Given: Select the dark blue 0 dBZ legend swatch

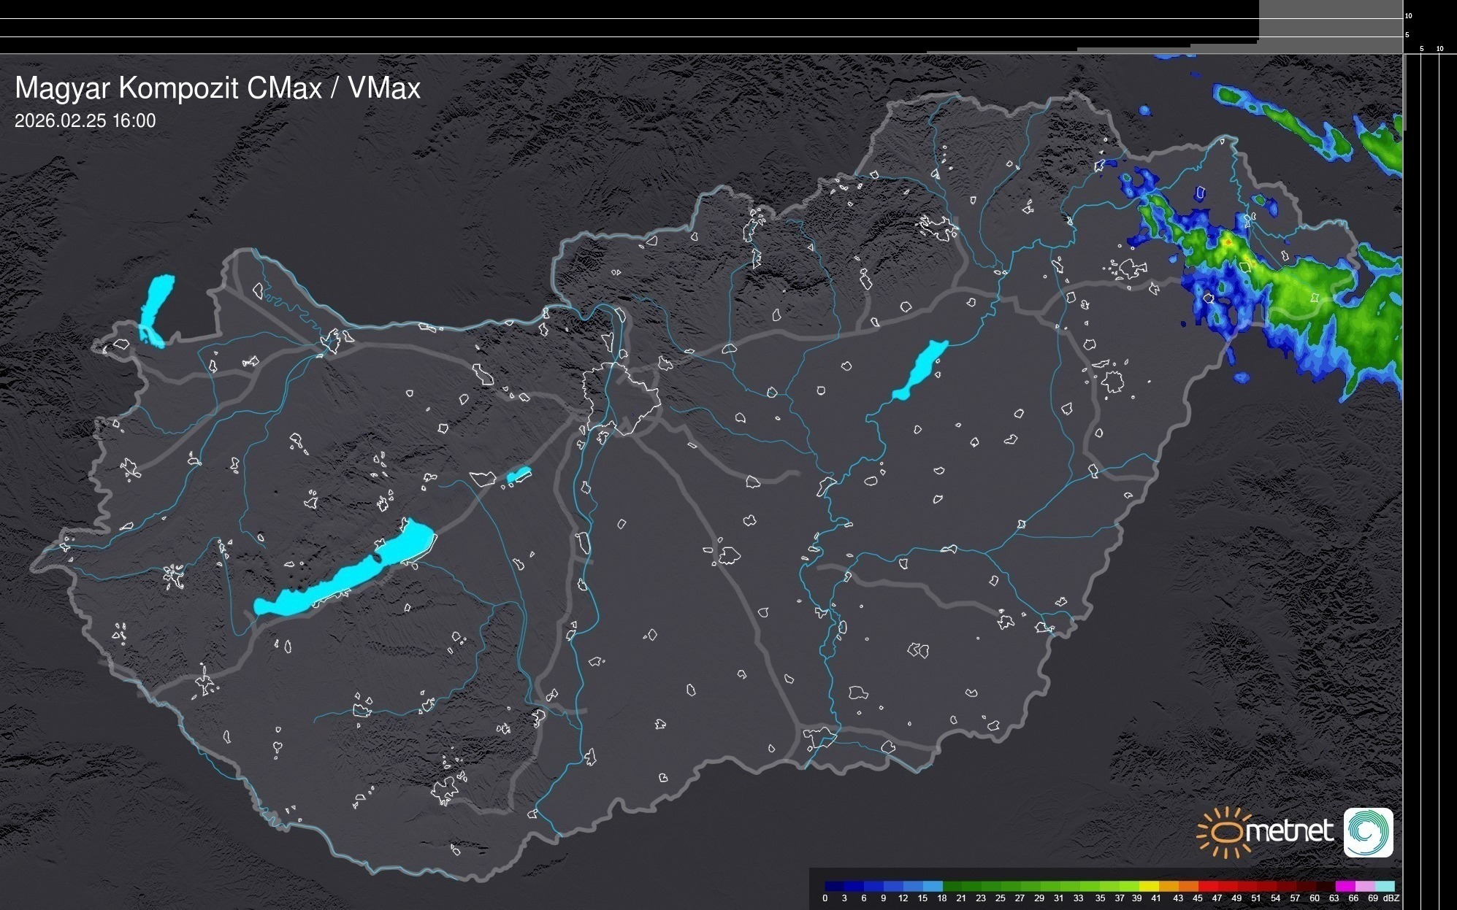Looking at the screenshot, I should pyautogui.click(x=834, y=886).
